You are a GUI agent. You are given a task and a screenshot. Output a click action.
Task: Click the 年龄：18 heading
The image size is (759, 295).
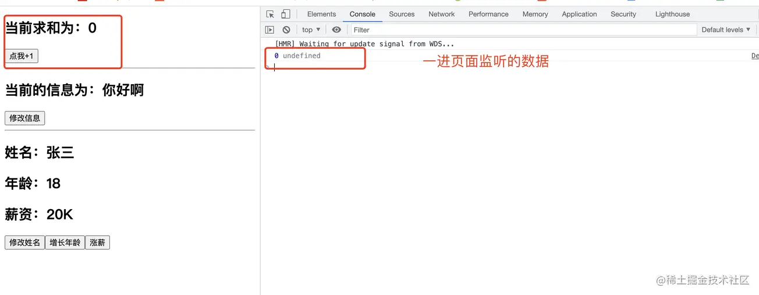pyautogui.click(x=33, y=184)
